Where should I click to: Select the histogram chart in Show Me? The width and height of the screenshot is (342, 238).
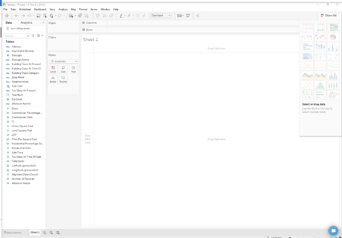click(x=320, y=85)
